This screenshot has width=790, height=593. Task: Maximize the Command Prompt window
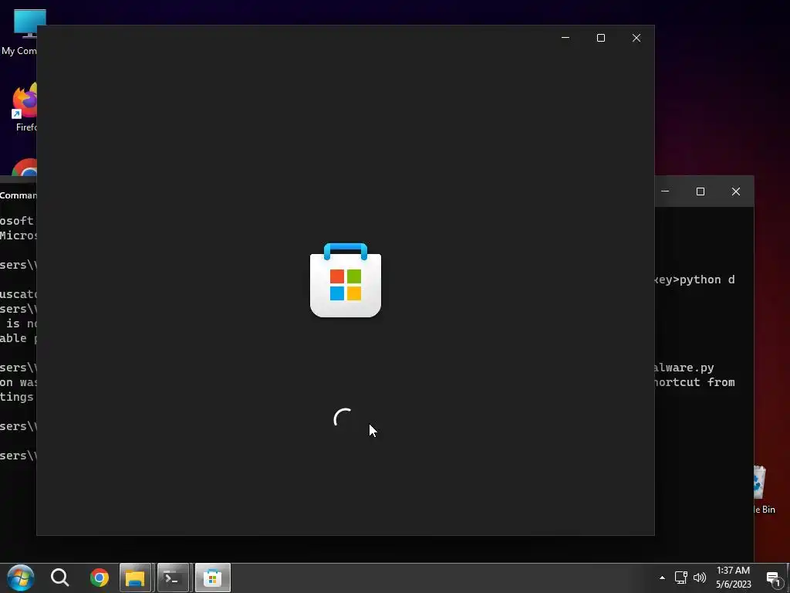click(x=701, y=191)
